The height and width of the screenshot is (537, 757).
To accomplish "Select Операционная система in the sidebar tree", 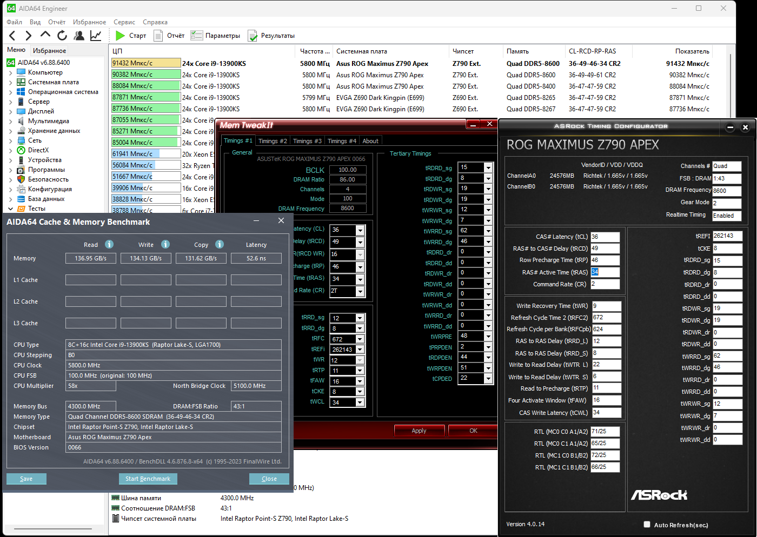I will click(63, 92).
